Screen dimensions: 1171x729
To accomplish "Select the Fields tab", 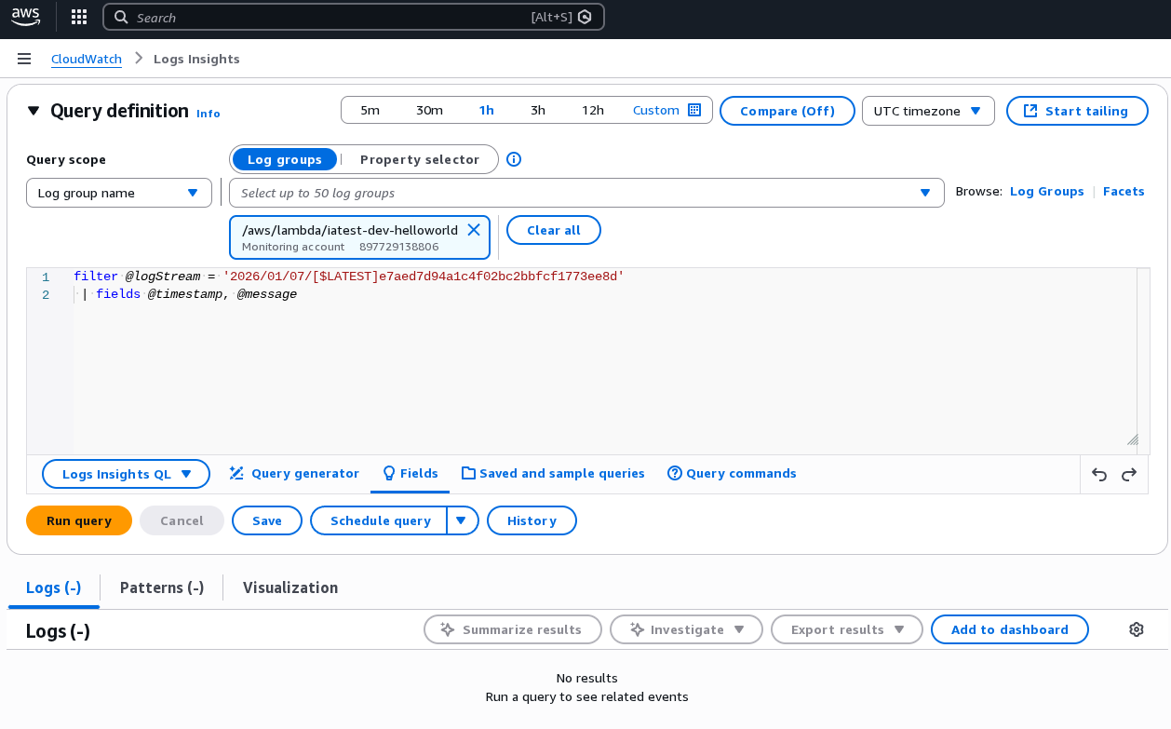I will point(411,473).
